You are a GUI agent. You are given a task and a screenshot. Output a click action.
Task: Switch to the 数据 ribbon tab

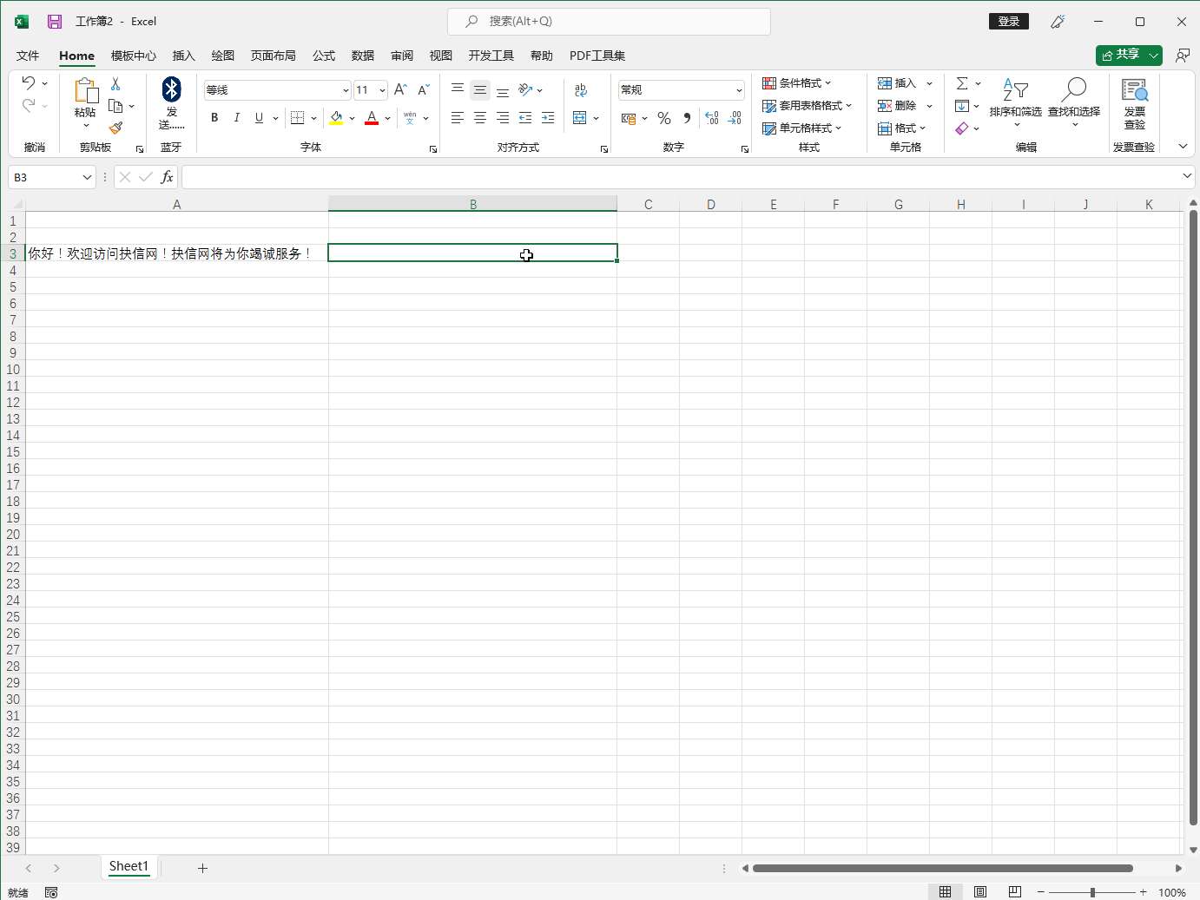coord(363,56)
